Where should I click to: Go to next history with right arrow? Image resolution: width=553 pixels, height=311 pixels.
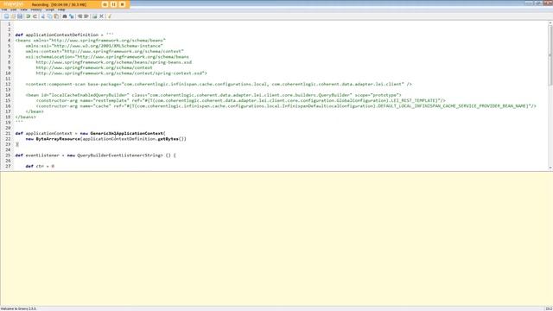click(86, 16)
